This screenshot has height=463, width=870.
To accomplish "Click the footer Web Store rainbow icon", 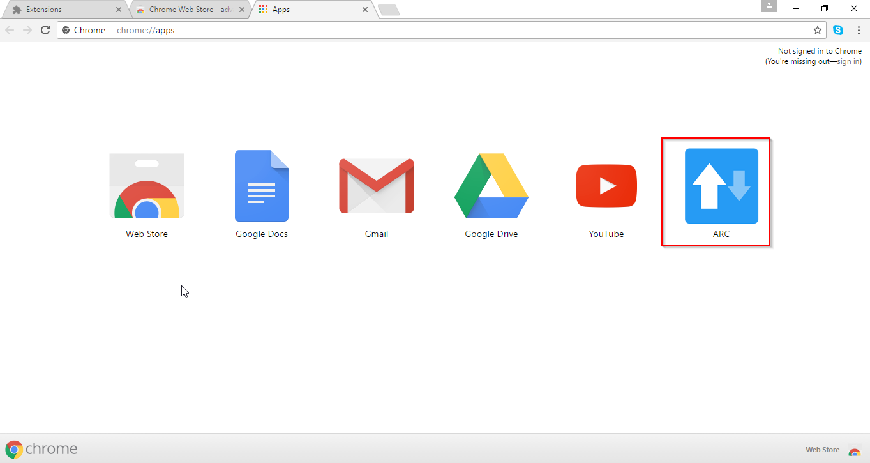I will coord(854,450).
